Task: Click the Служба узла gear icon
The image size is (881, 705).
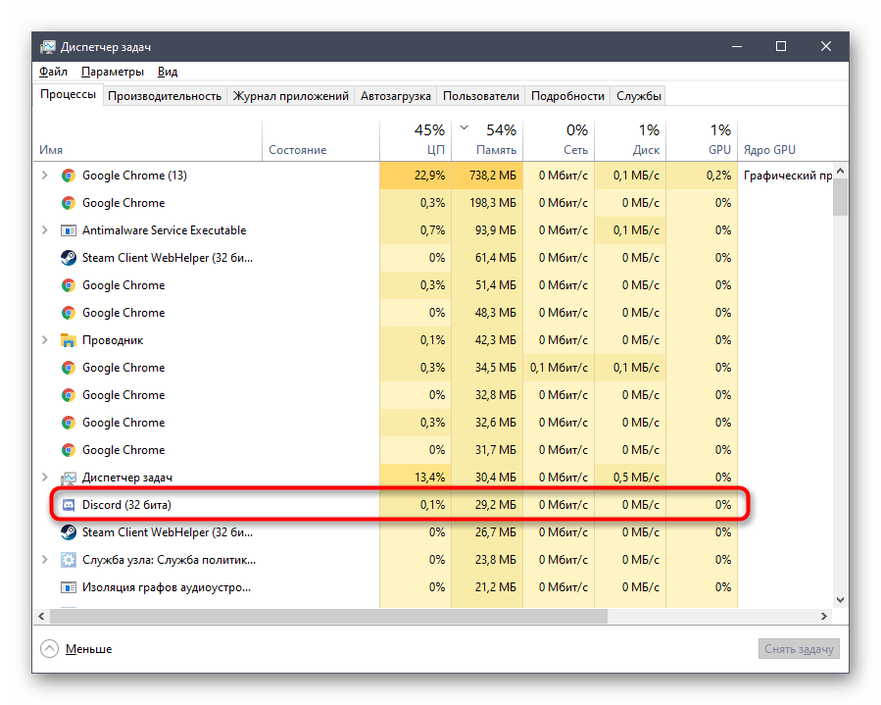Action: click(x=69, y=560)
